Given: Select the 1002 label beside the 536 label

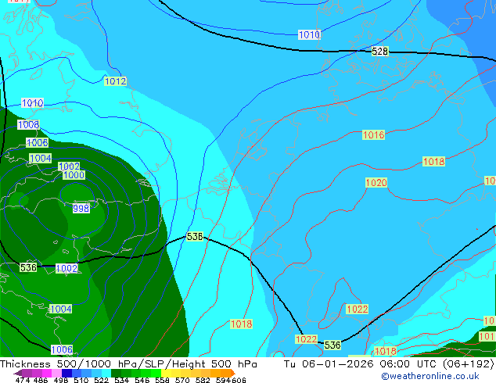Looking at the screenshot, I should coord(66,268).
